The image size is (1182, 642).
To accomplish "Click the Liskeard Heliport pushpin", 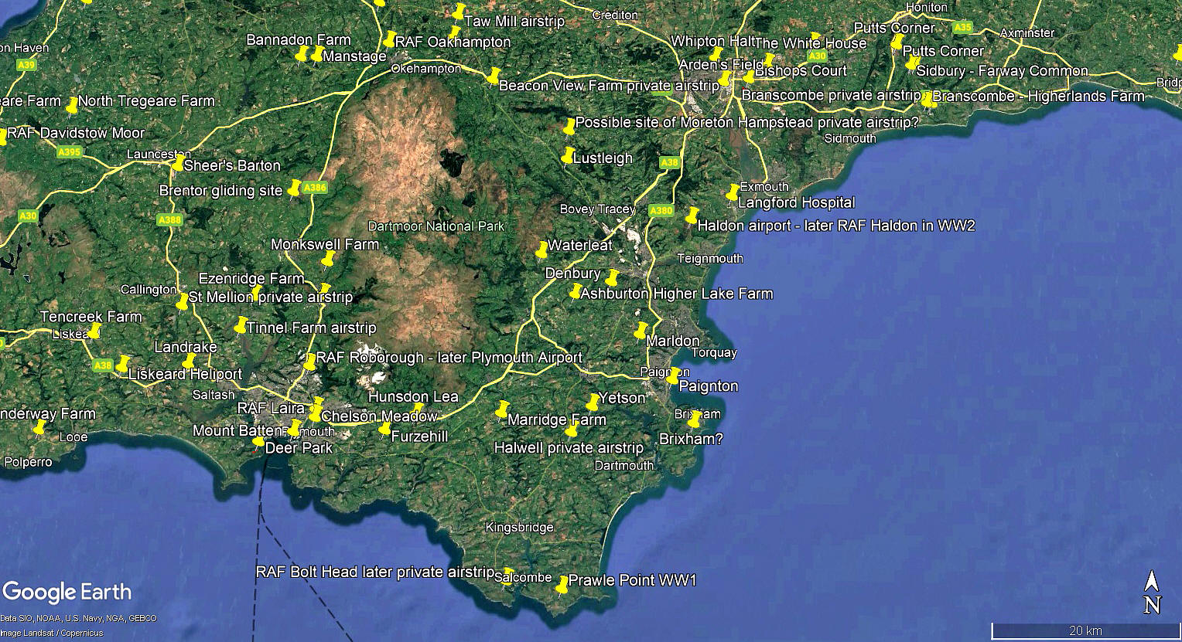I will click(x=124, y=363).
